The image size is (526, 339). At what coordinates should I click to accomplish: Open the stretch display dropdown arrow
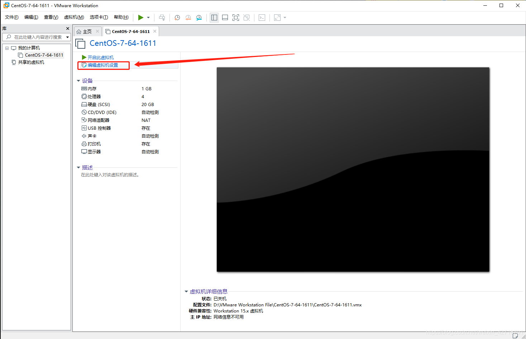[285, 18]
